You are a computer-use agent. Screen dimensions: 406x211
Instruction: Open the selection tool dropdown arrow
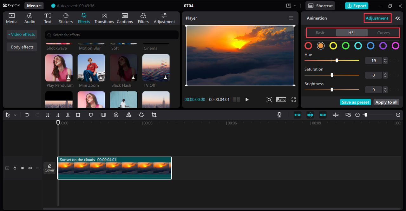tap(15, 115)
